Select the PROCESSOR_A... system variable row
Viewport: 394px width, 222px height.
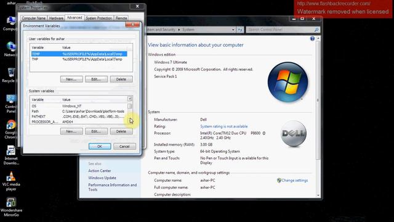(79, 122)
